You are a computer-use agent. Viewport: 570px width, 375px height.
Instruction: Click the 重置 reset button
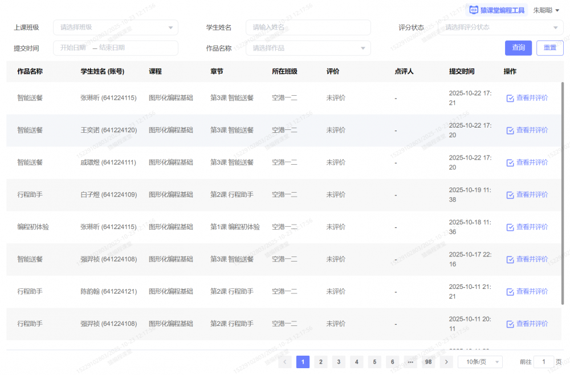click(549, 48)
